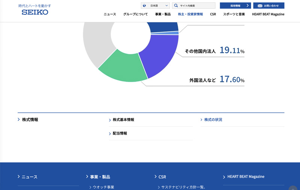Open the グループについて menu item

135,14
